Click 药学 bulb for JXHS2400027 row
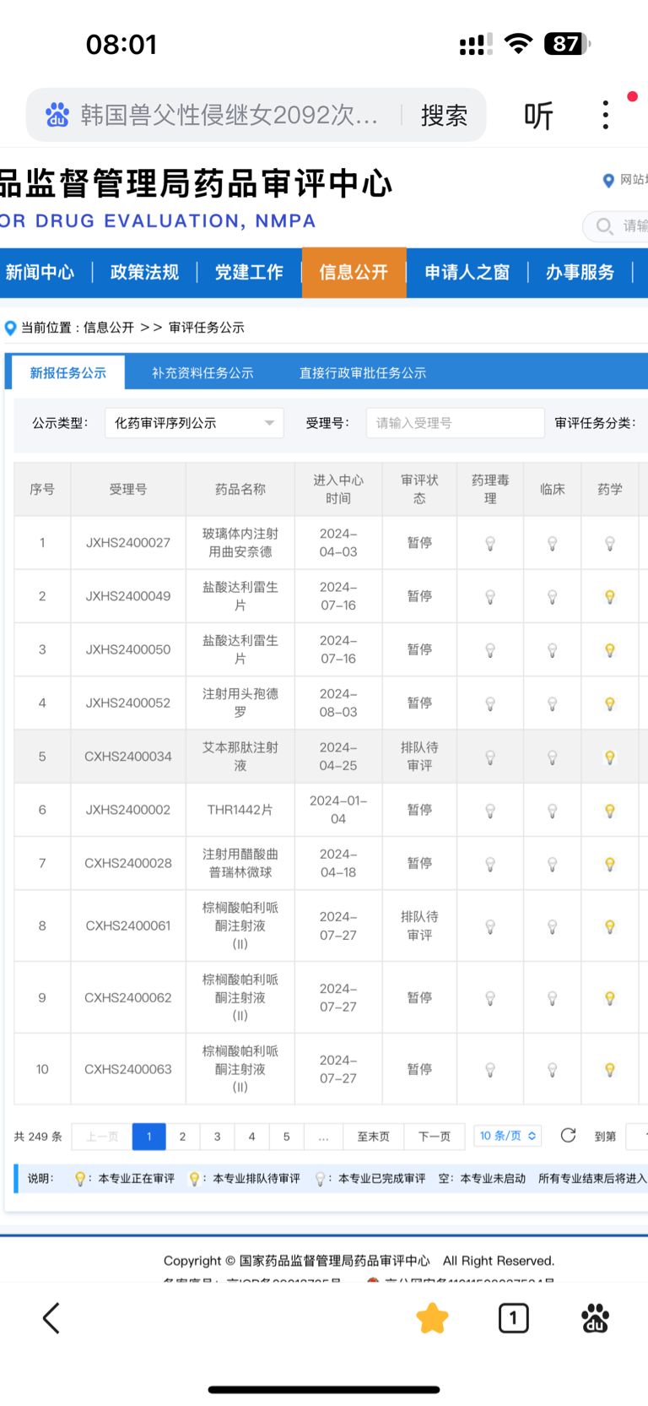This screenshot has width=648, height=1406. point(610,544)
